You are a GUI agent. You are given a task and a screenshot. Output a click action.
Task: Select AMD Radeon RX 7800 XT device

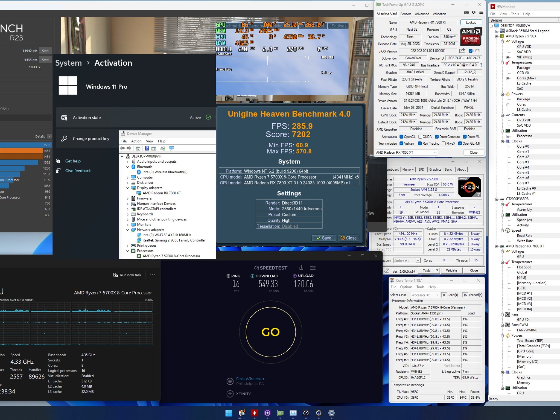point(162,193)
